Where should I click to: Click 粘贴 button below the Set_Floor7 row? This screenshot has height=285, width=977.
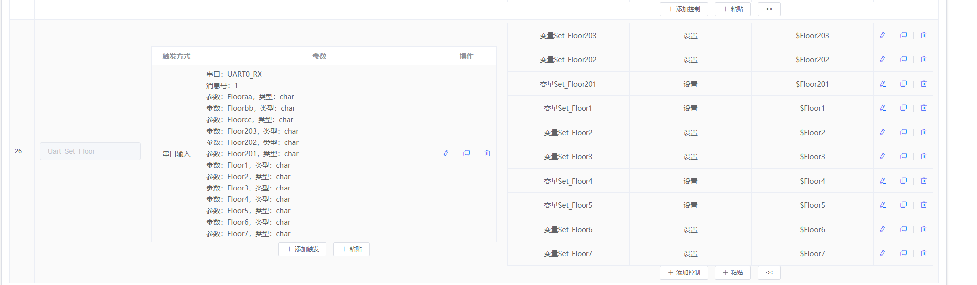tap(732, 273)
